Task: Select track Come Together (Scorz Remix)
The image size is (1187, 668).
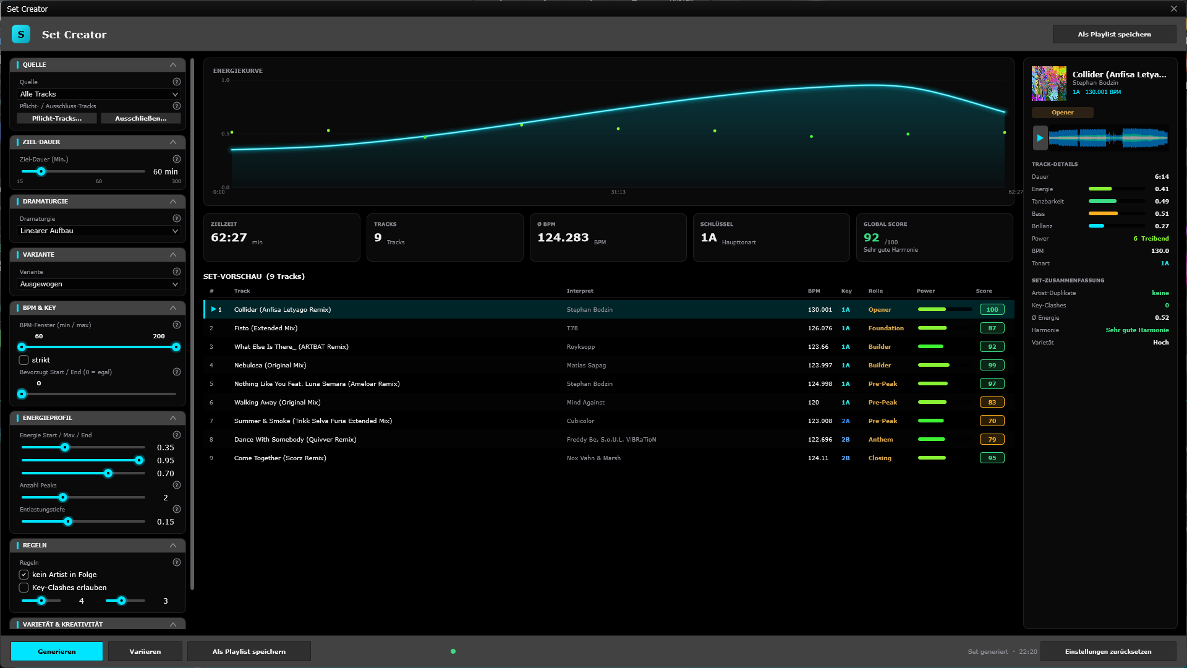Action: tap(609, 458)
